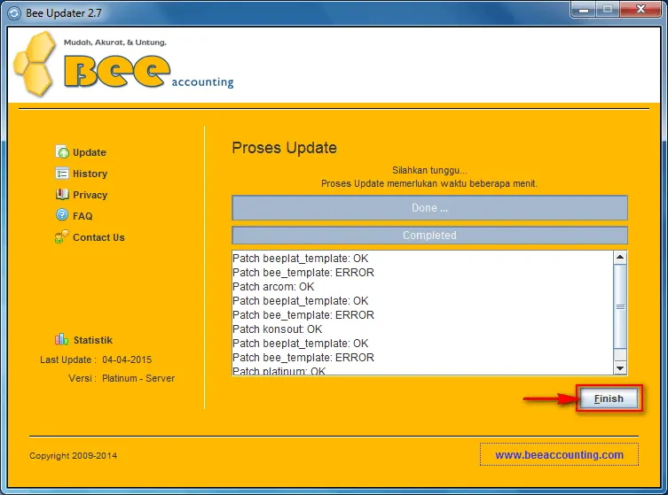
Task: Open the Contact Us menu item
Action: point(98,237)
